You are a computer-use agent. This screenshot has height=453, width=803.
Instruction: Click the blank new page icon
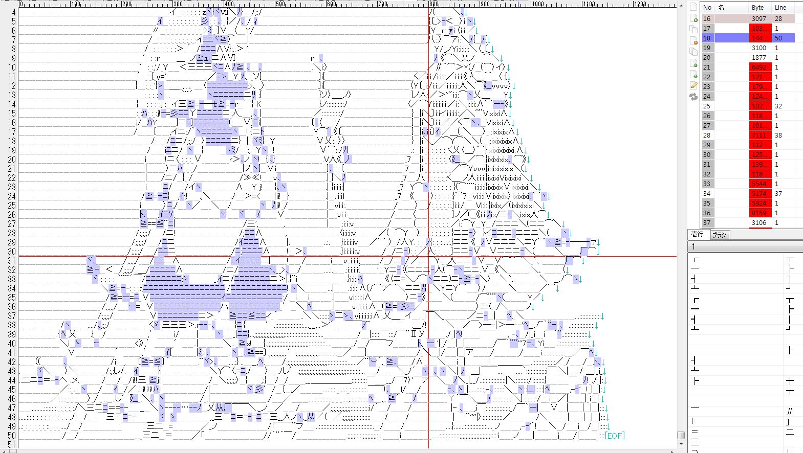tap(693, 7)
